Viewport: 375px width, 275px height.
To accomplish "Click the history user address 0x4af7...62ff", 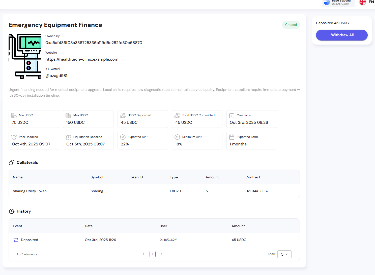I will 168,240.
